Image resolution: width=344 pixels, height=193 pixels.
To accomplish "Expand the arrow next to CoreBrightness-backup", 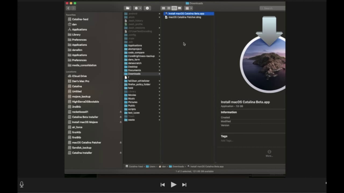I will tap(159, 56).
